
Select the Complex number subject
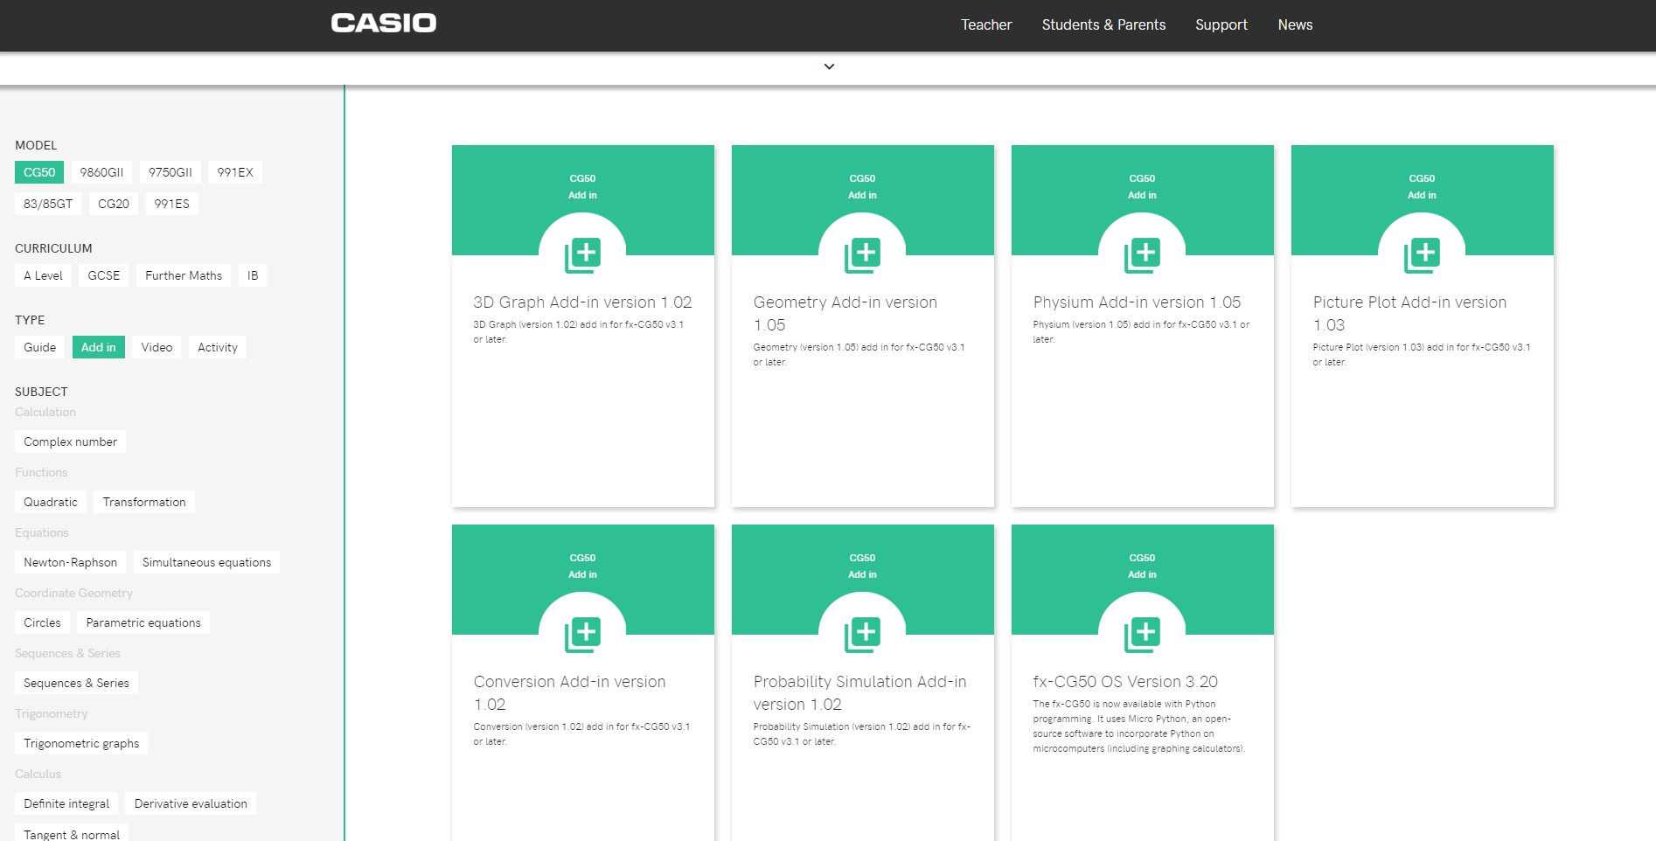point(70,441)
